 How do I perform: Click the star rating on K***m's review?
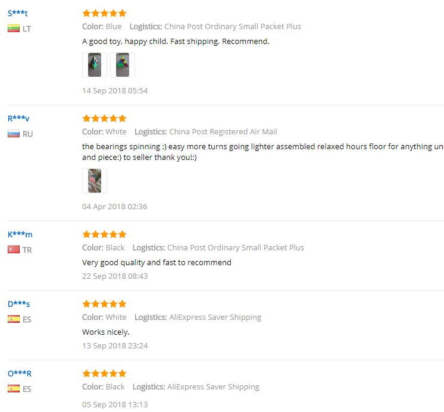point(104,234)
